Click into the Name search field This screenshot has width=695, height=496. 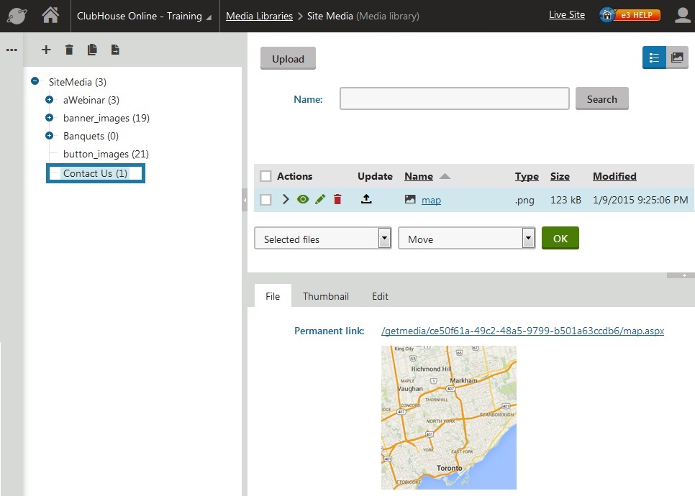pos(454,99)
